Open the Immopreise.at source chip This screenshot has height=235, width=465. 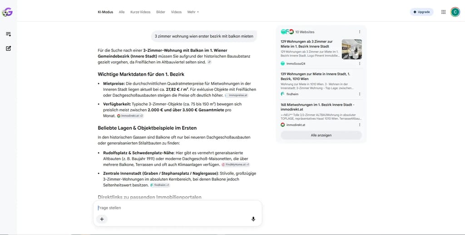point(236,95)
